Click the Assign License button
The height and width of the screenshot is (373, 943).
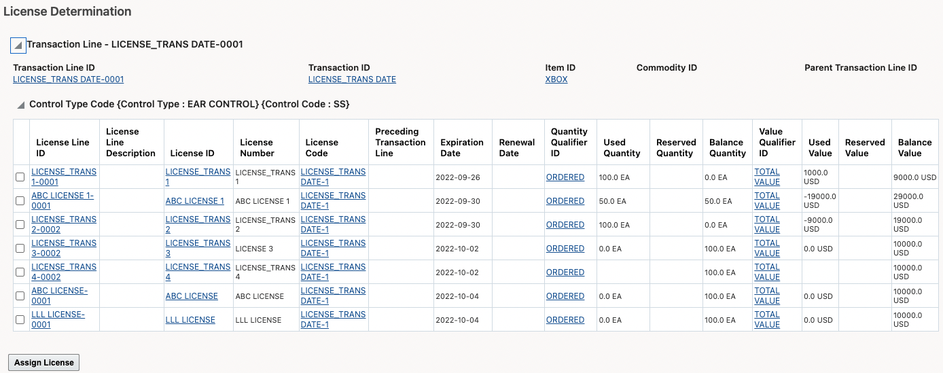[x=44, y=363]
